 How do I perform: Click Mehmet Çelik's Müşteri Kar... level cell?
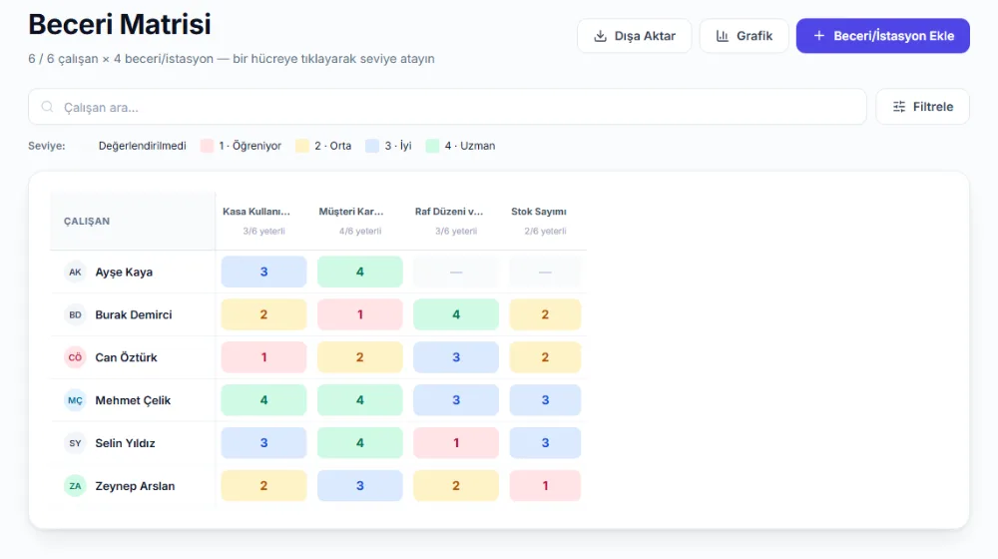pyautogui.click(x=359, y=400)
